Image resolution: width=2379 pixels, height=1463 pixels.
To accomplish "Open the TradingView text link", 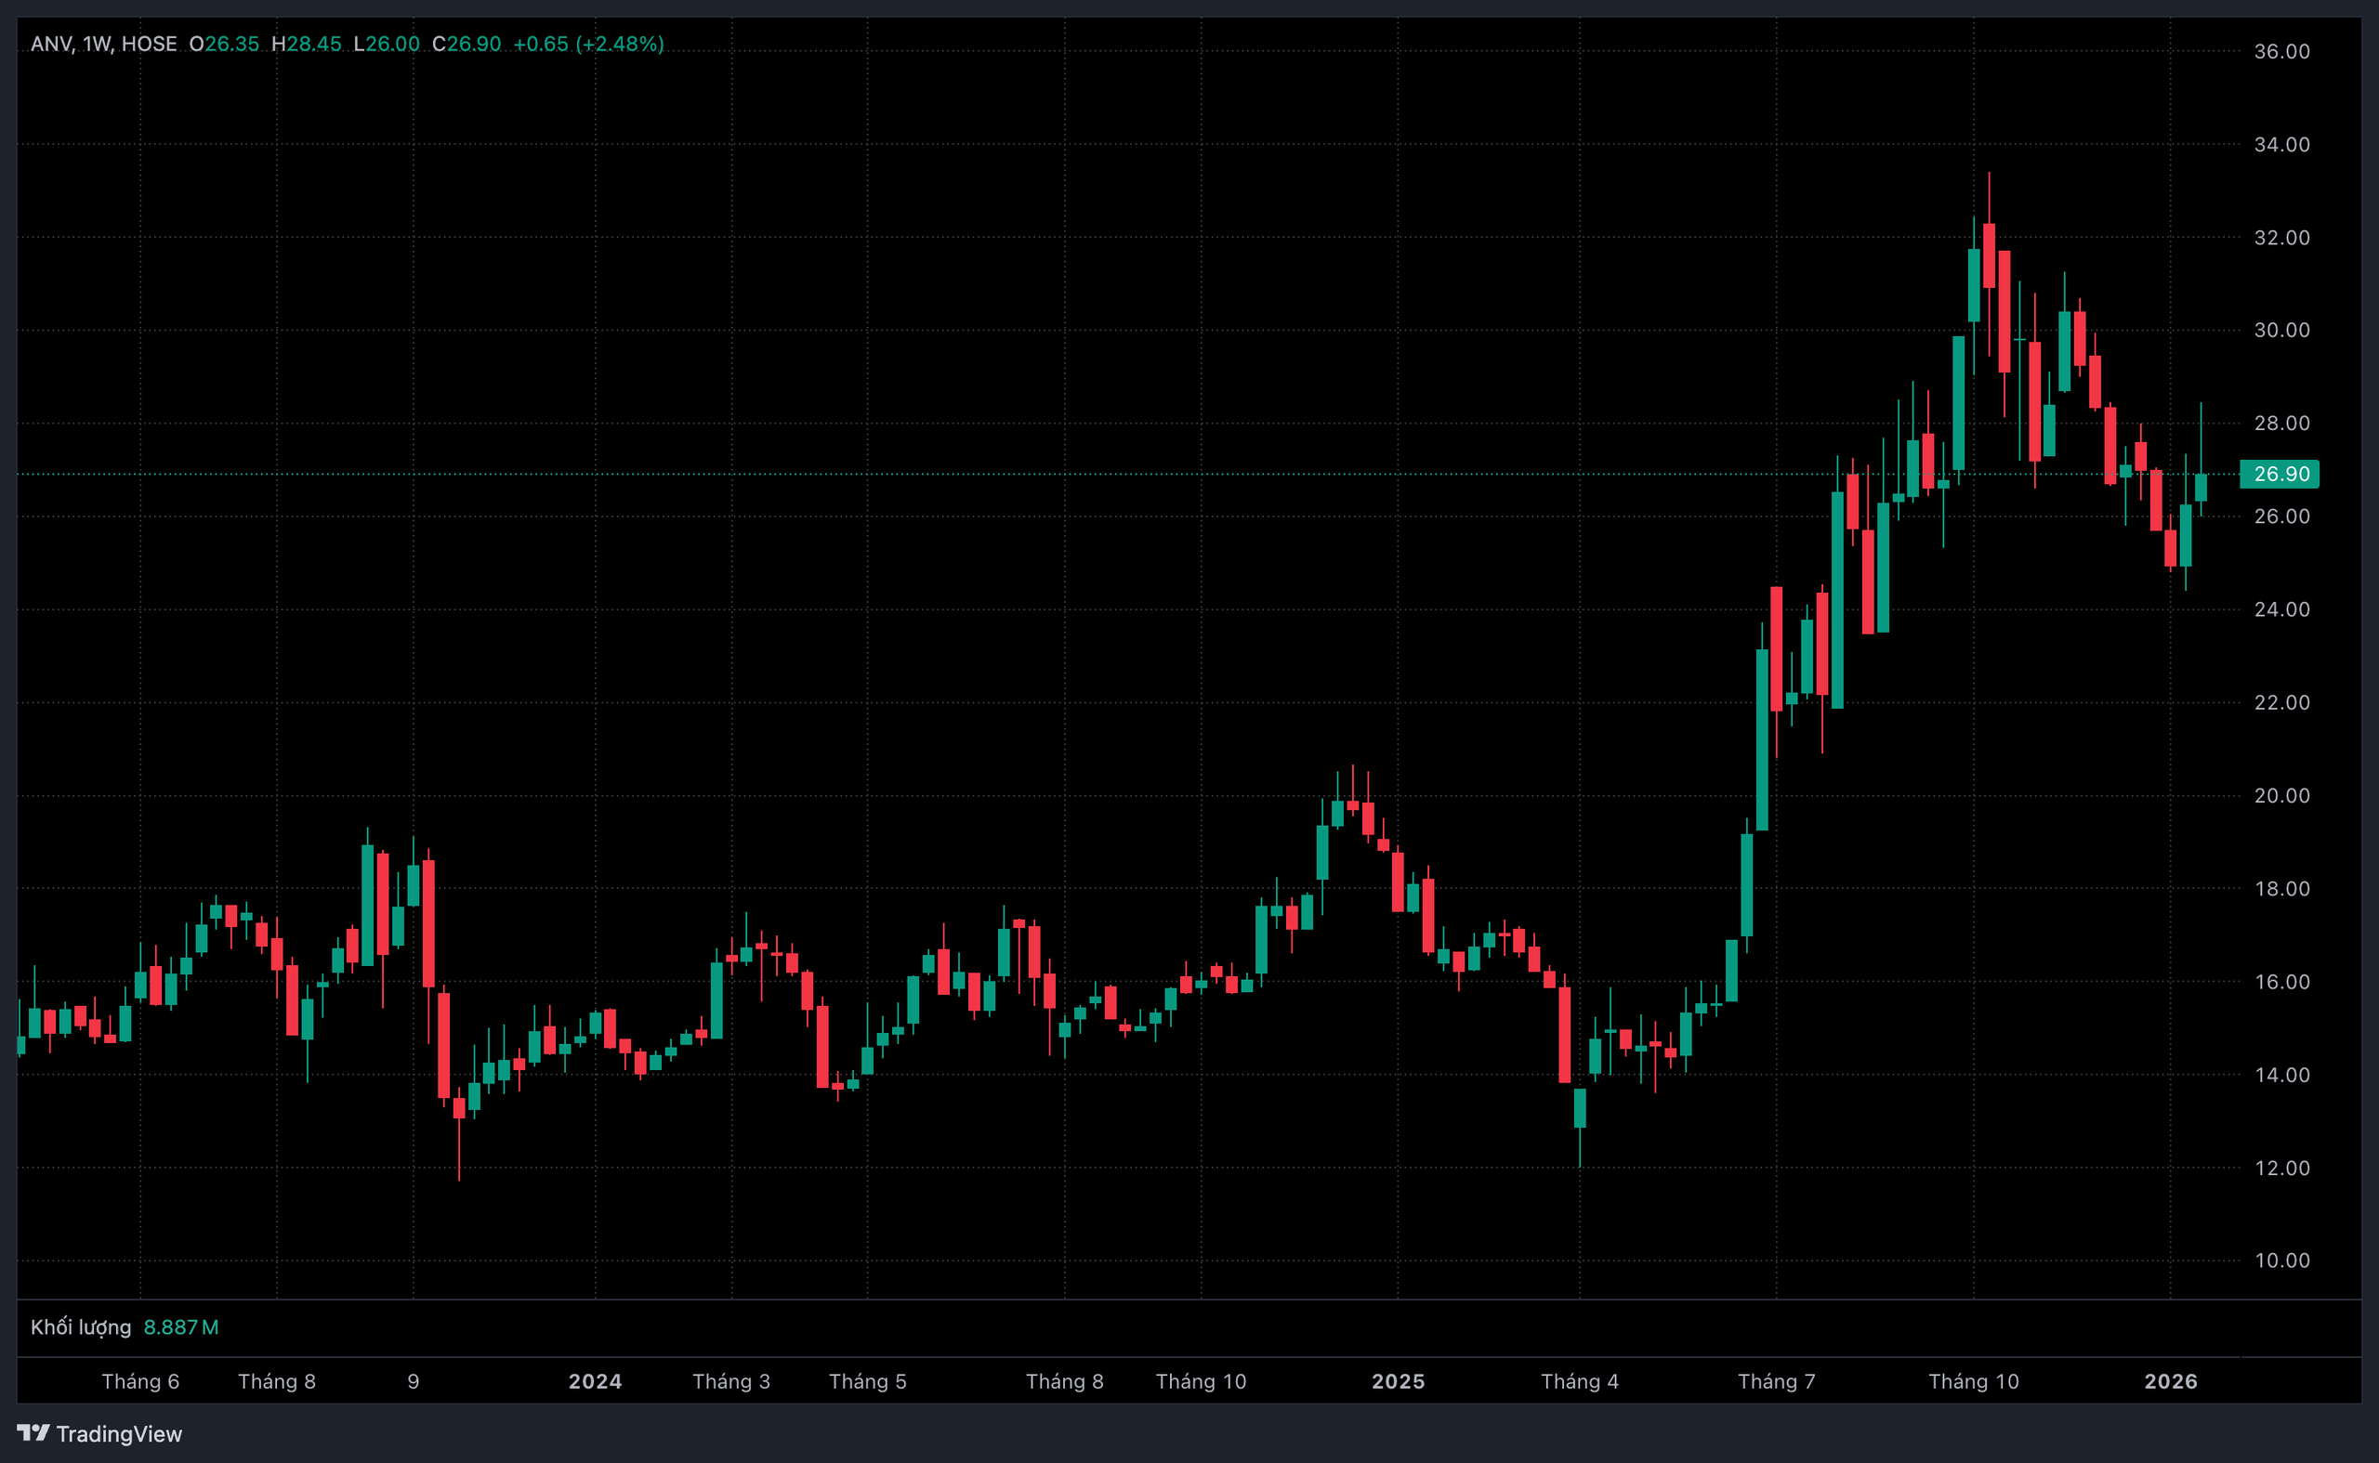I will tap(118, 1434).
